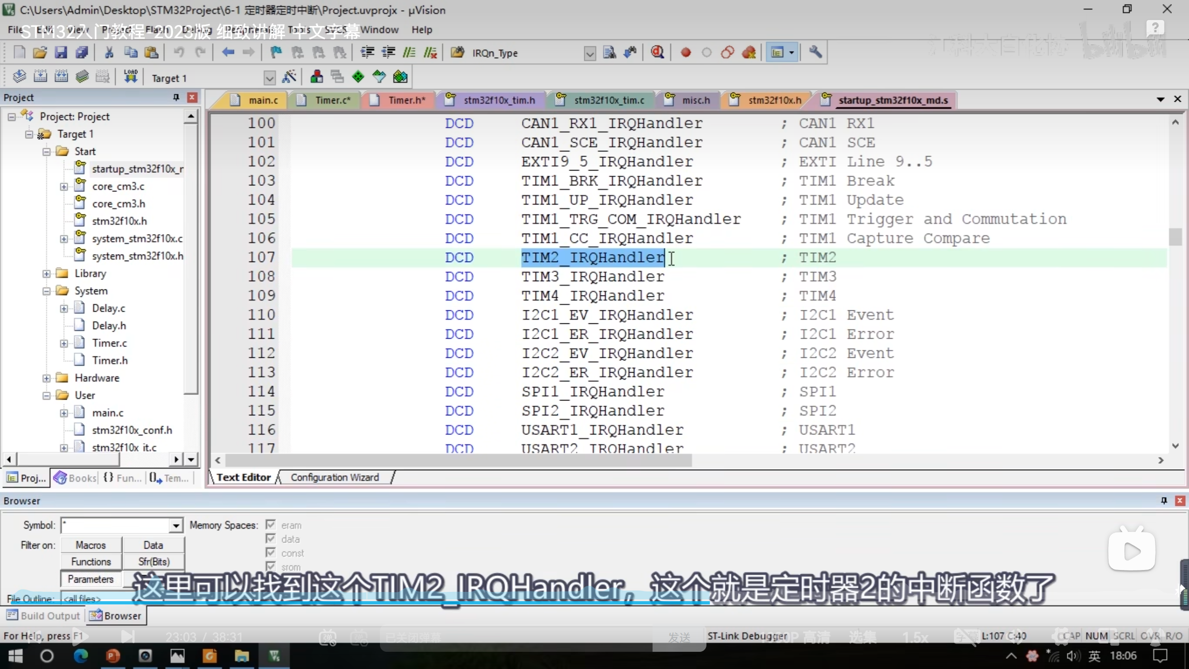Toggle the const memory space checkbox
This screenshot has height=669, width=1189.
pyautogui.click(x=271, y=553)
